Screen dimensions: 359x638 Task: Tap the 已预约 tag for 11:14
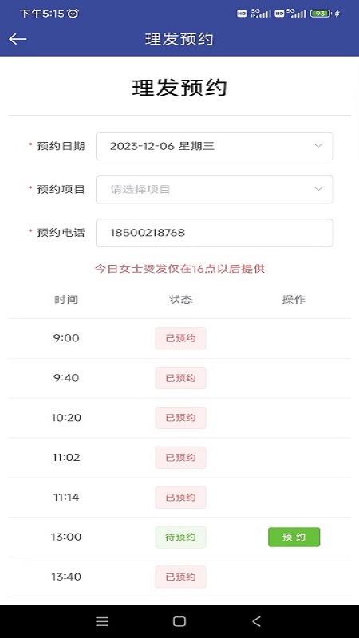point(181,497)
